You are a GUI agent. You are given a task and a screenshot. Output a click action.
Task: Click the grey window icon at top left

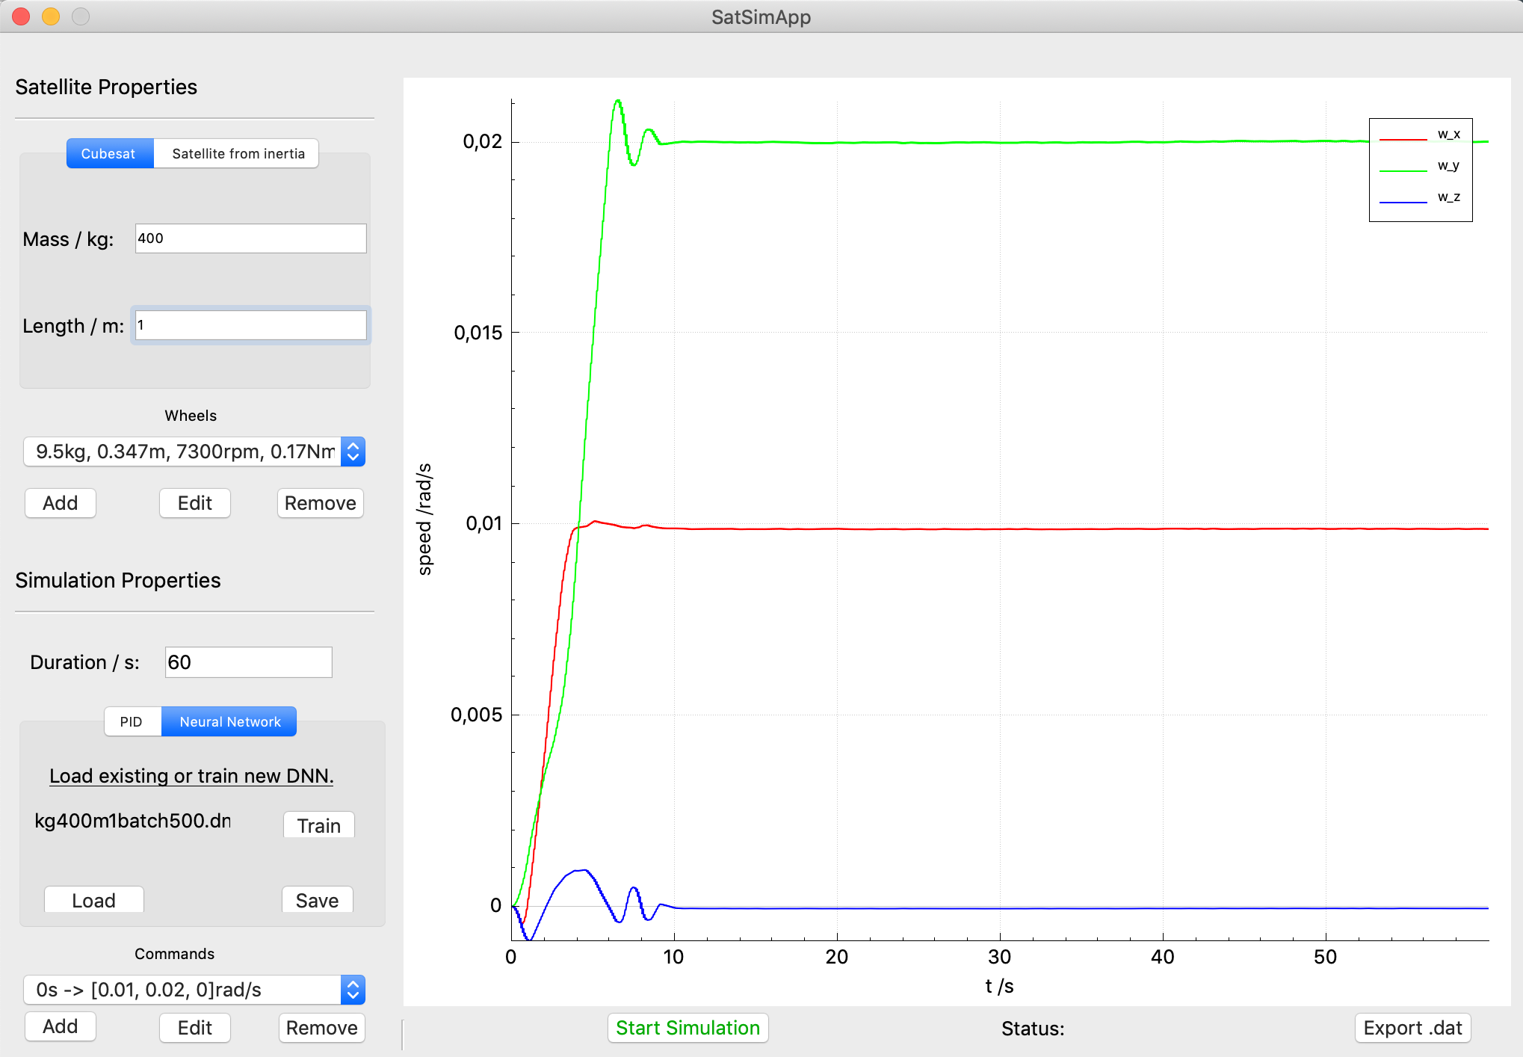80,16
